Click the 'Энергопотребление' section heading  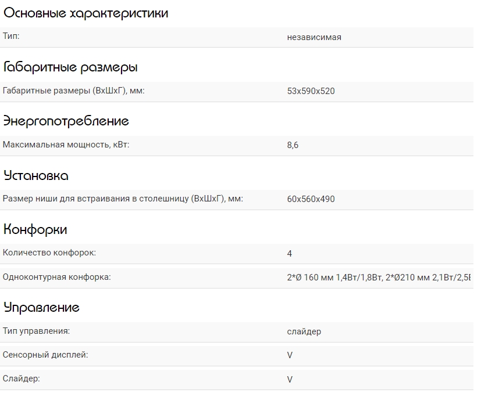click(x=66, y=121)
